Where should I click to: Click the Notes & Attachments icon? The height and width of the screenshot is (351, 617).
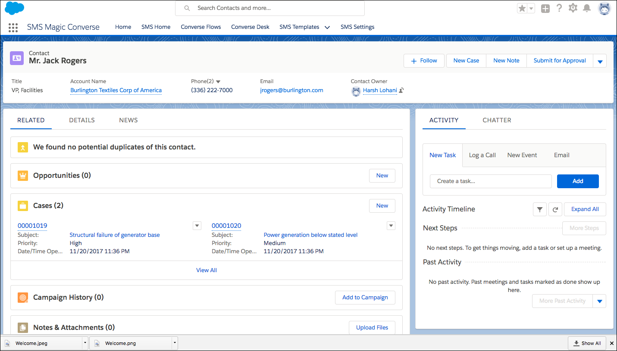click(x=23, y=328)
